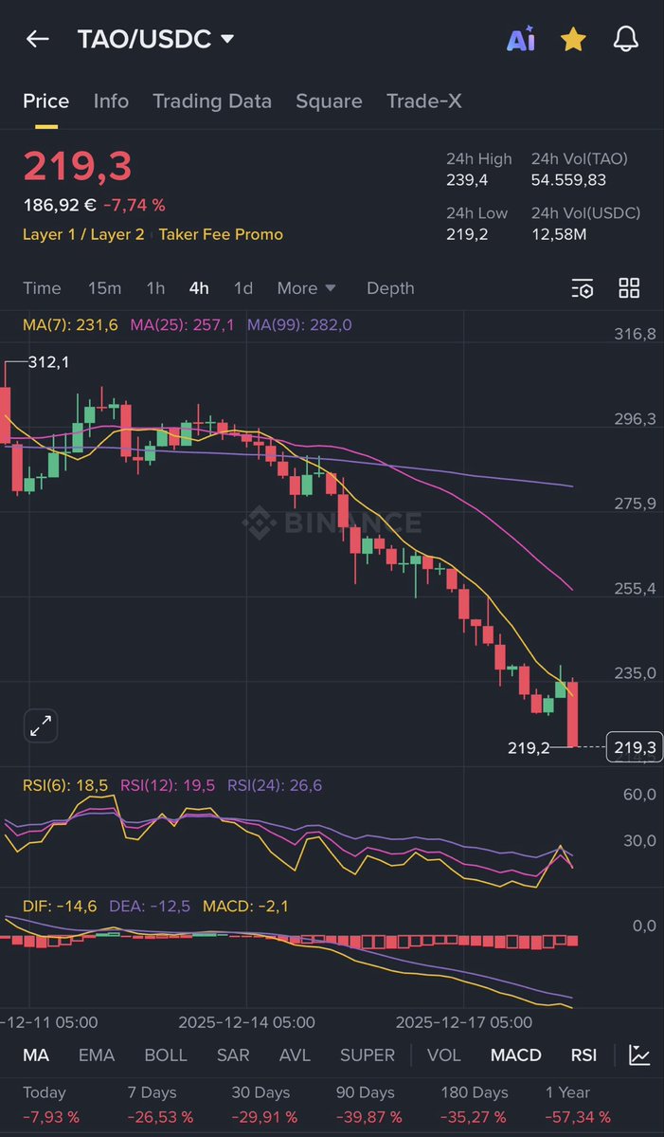Open the Square tab
The width and height of the screenshot is (664, 1137).
tap(329, 101)
